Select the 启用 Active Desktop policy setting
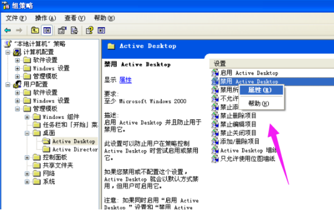Viewport: 334px width, 215px height. coord(249,73)
